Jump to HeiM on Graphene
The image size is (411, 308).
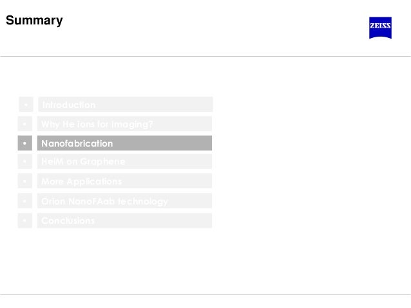click(124, 161)
